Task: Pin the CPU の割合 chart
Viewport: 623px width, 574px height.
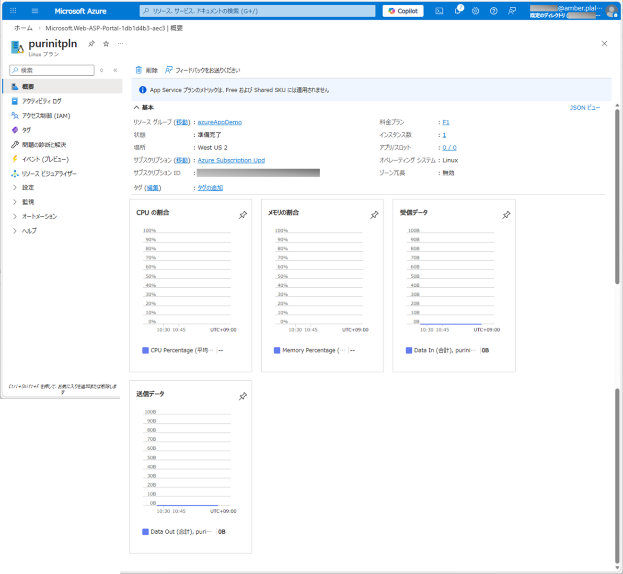Action: [243, 215]
